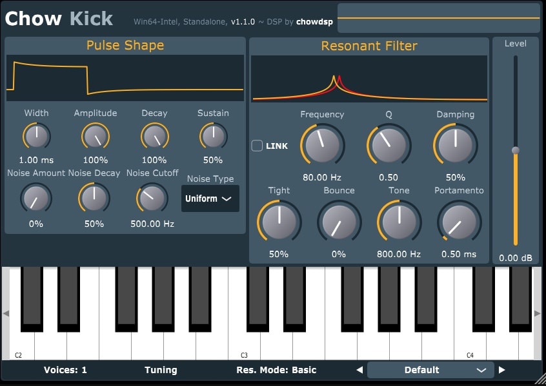Open the Tuning menu

click(x=161, y=370)
